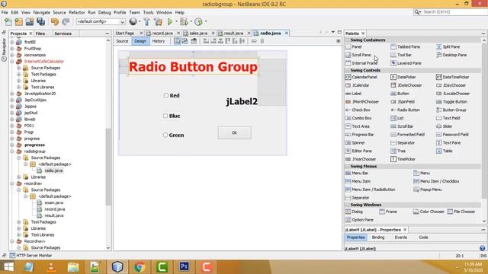Collapse the InternetCafeCalculator project node

tap(12, 62)
